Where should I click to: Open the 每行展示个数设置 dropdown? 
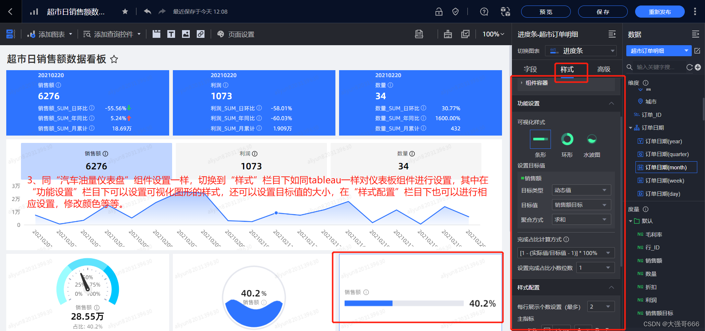[601, 306]
